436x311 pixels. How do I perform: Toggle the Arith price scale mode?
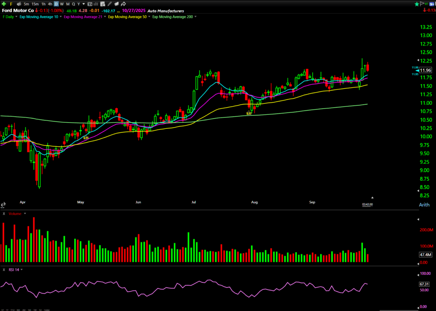tap(424, 205)
